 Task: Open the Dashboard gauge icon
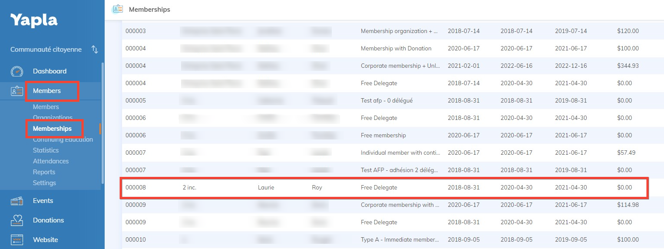(x=17, y=71)
